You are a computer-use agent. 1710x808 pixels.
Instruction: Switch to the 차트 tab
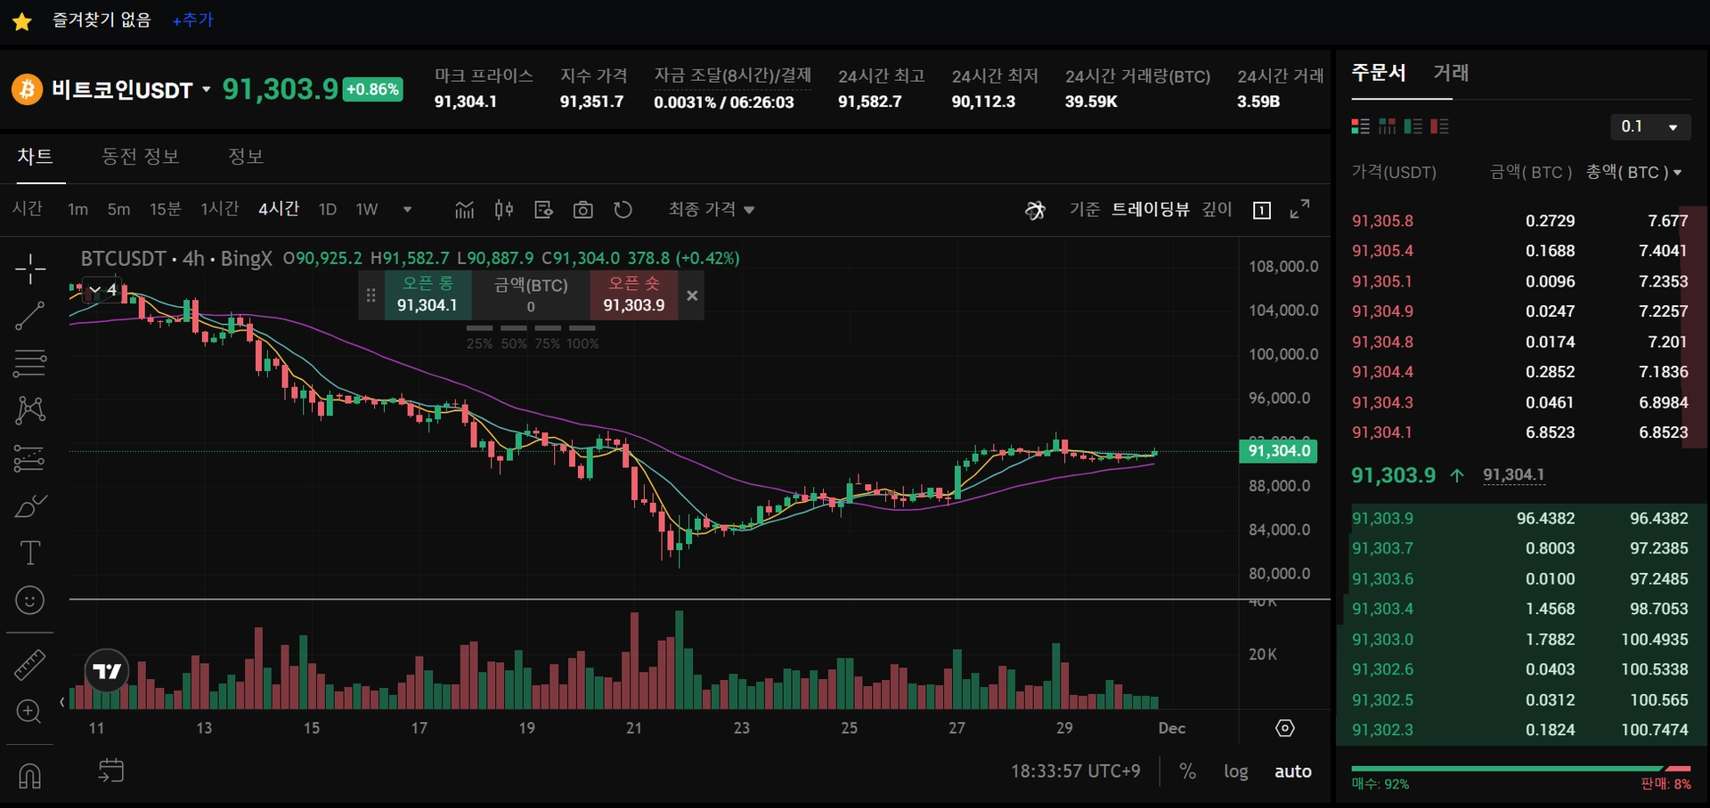click(35, 157)
